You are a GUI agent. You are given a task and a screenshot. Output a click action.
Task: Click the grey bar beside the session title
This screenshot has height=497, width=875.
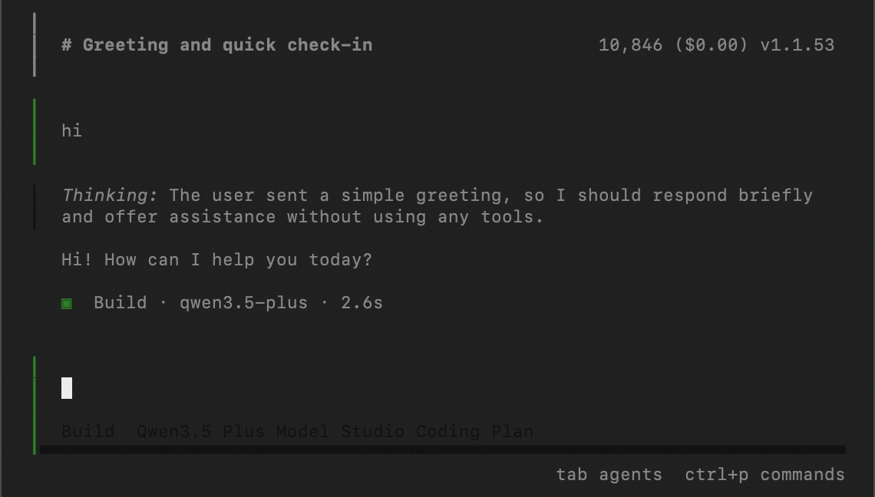click(x=35, y=45)
